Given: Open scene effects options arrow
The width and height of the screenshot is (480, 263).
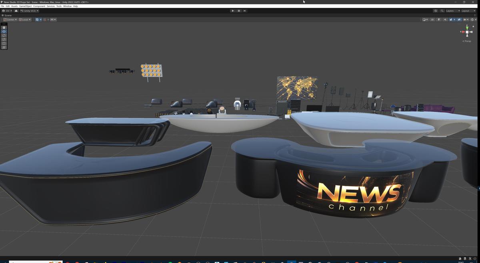Looking at the screenshot, I should click(x=454, y=20).
